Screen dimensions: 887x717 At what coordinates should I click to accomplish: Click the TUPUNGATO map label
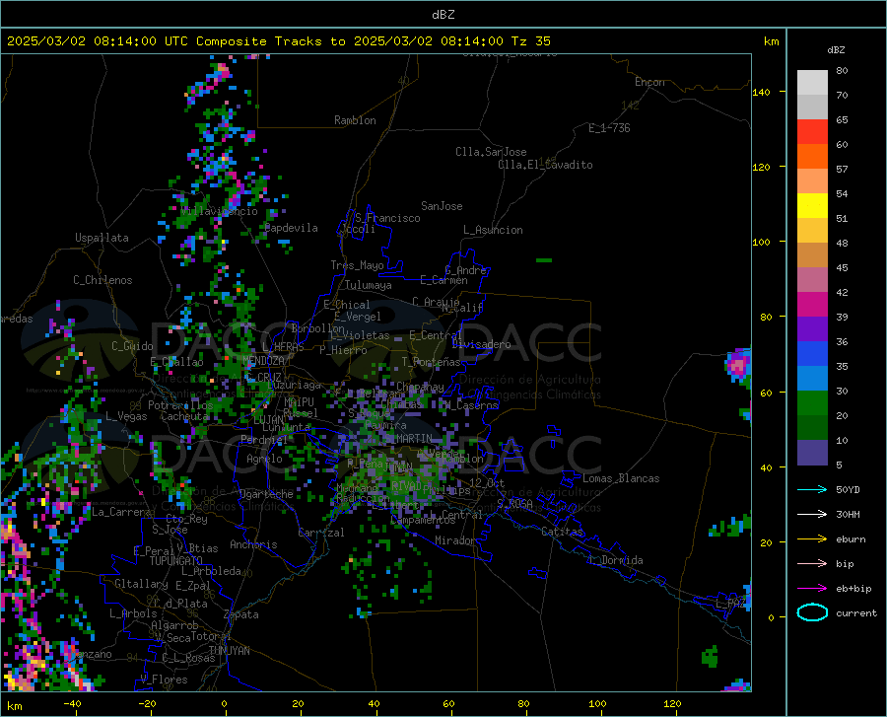click(176, 561)
